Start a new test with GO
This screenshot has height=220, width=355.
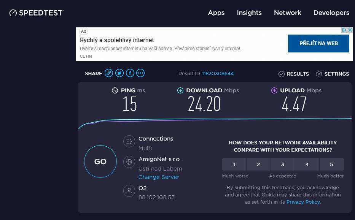[x=100, y=161]
